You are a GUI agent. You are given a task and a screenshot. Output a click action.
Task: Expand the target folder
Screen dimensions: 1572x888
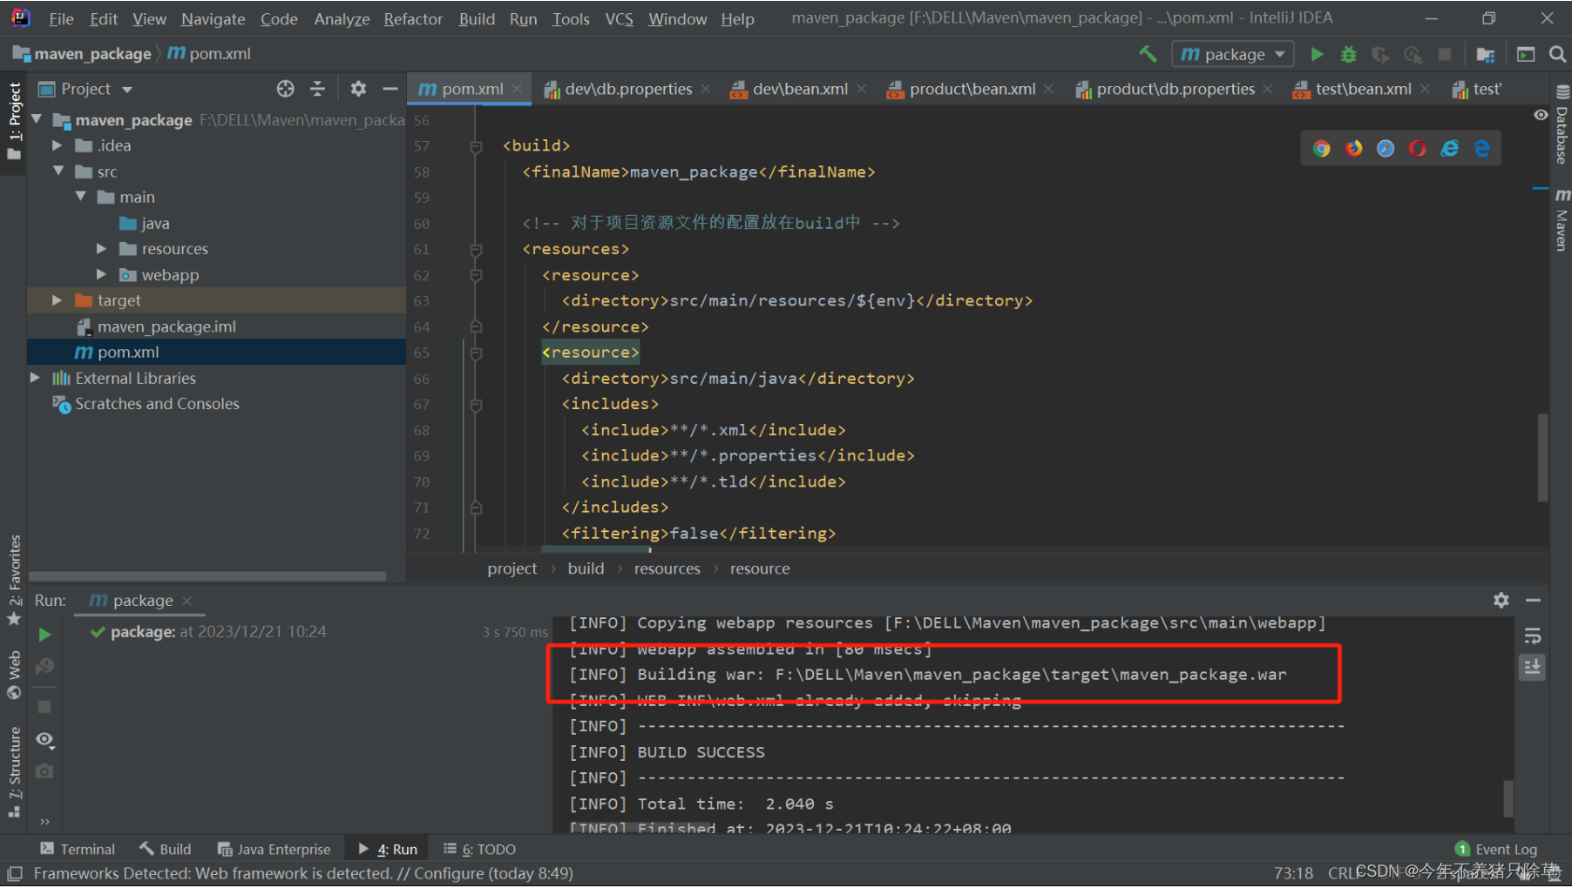[58, 300]
